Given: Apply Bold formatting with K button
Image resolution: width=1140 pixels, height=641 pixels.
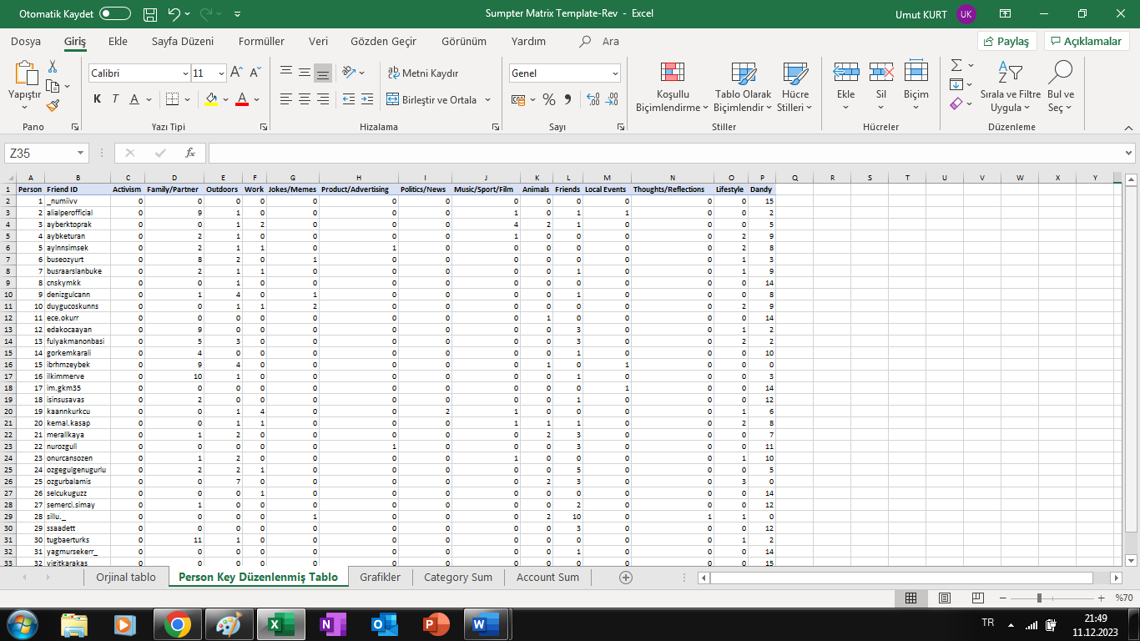Looking at the screenshot, I should click(x=97, y=99).
